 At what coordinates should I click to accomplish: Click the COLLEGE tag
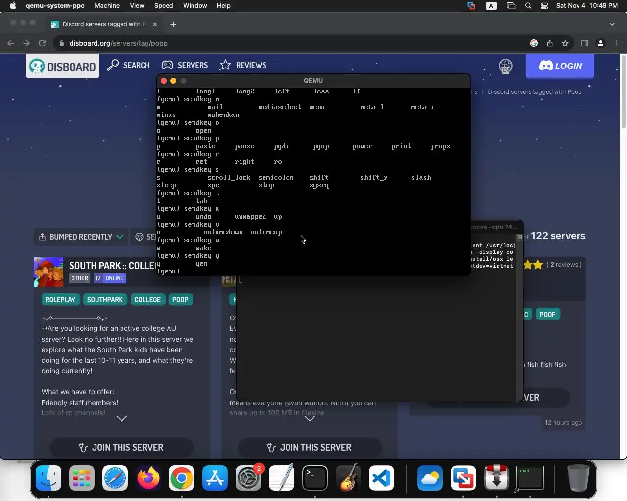tap(147, 300)
